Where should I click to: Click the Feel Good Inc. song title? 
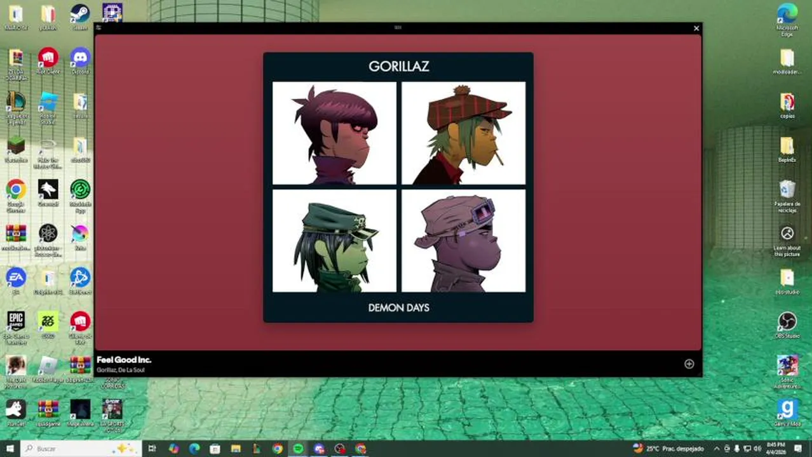pyautogui.click(x=124, y=360)
